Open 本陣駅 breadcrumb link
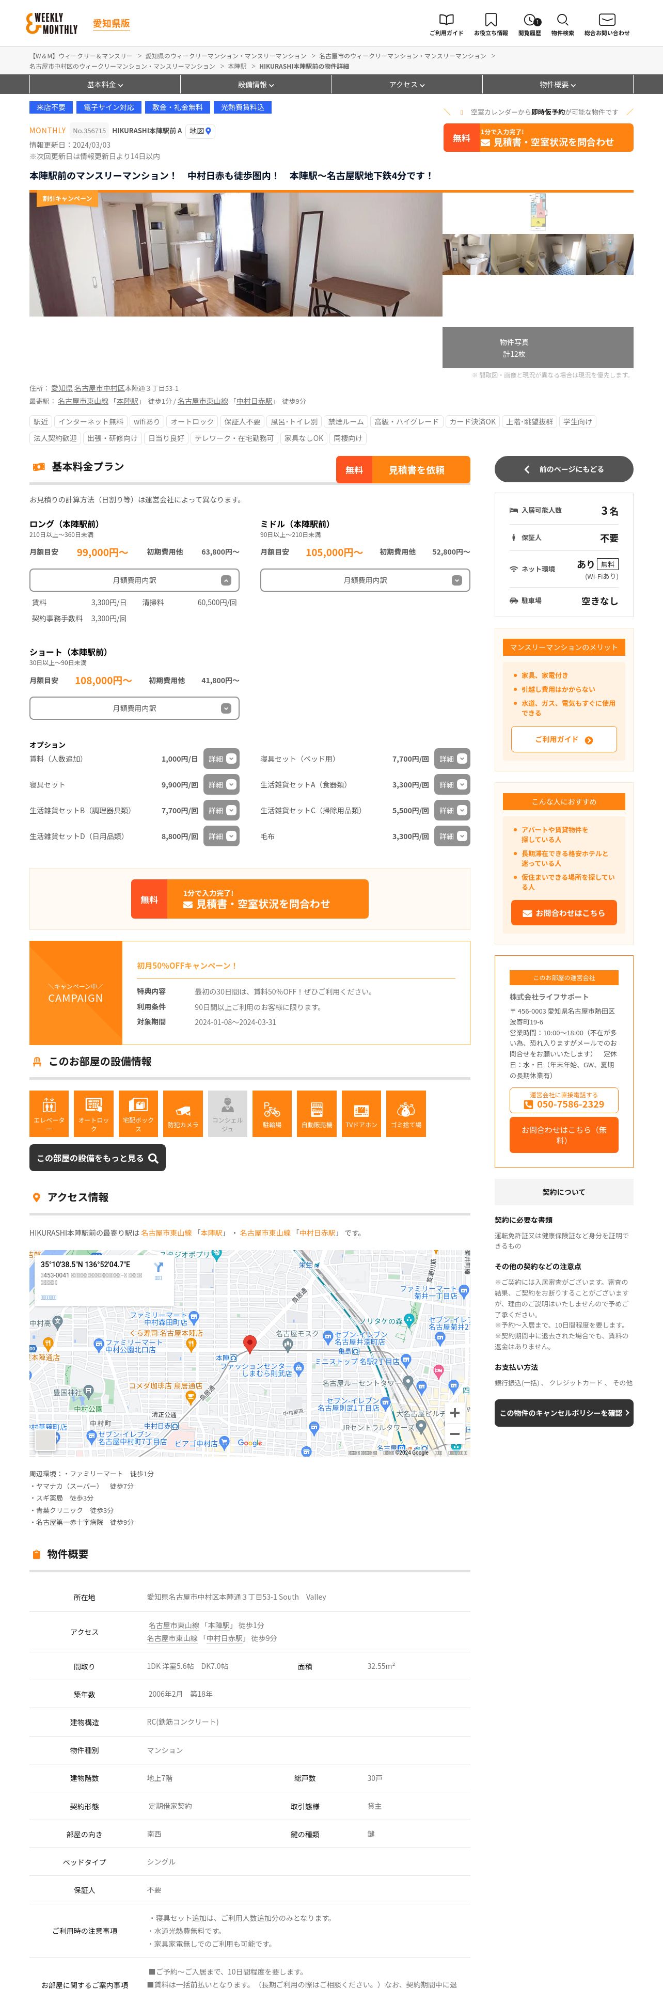This screenshot has width=663, height=1989. (x=237, y=67)
